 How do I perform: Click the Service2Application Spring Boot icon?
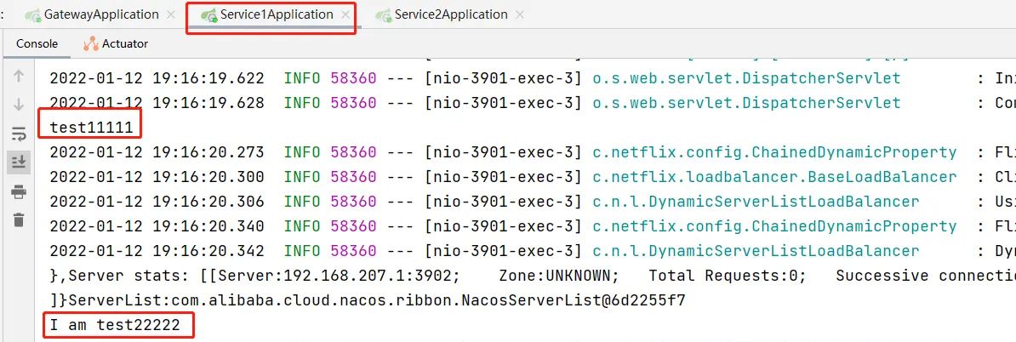pos(383,15)
